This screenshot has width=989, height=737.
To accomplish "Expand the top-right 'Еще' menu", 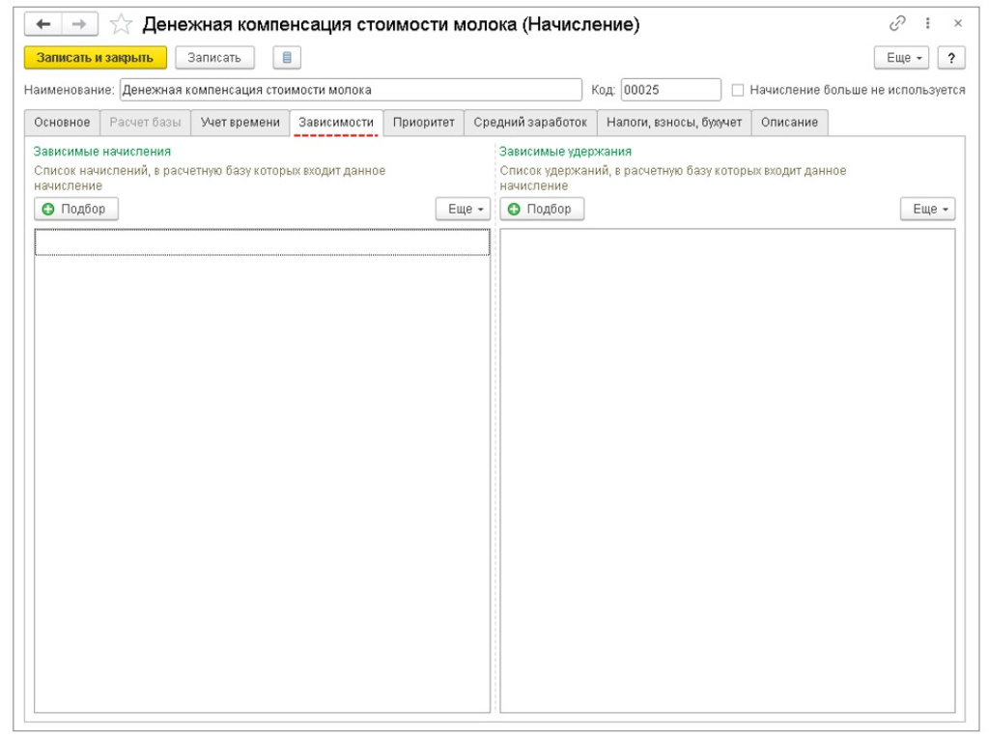I will point(903,57).
